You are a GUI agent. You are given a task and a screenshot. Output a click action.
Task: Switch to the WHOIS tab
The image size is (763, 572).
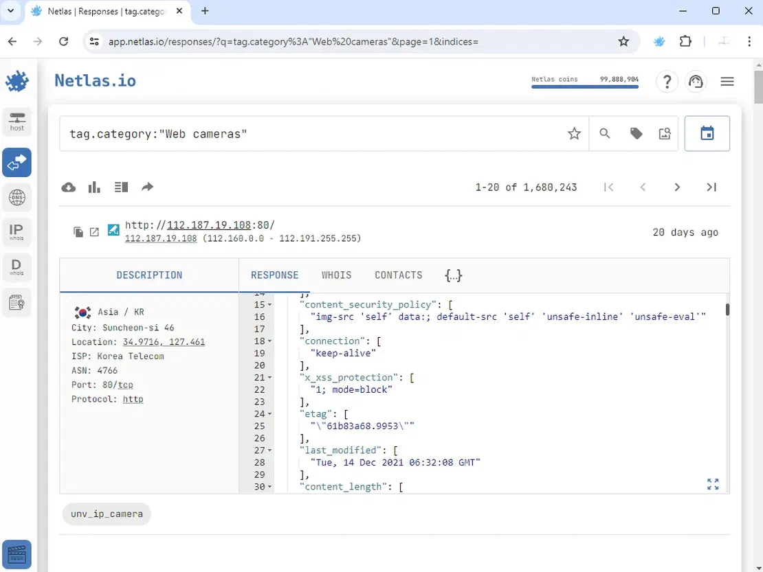pos(336,275)
